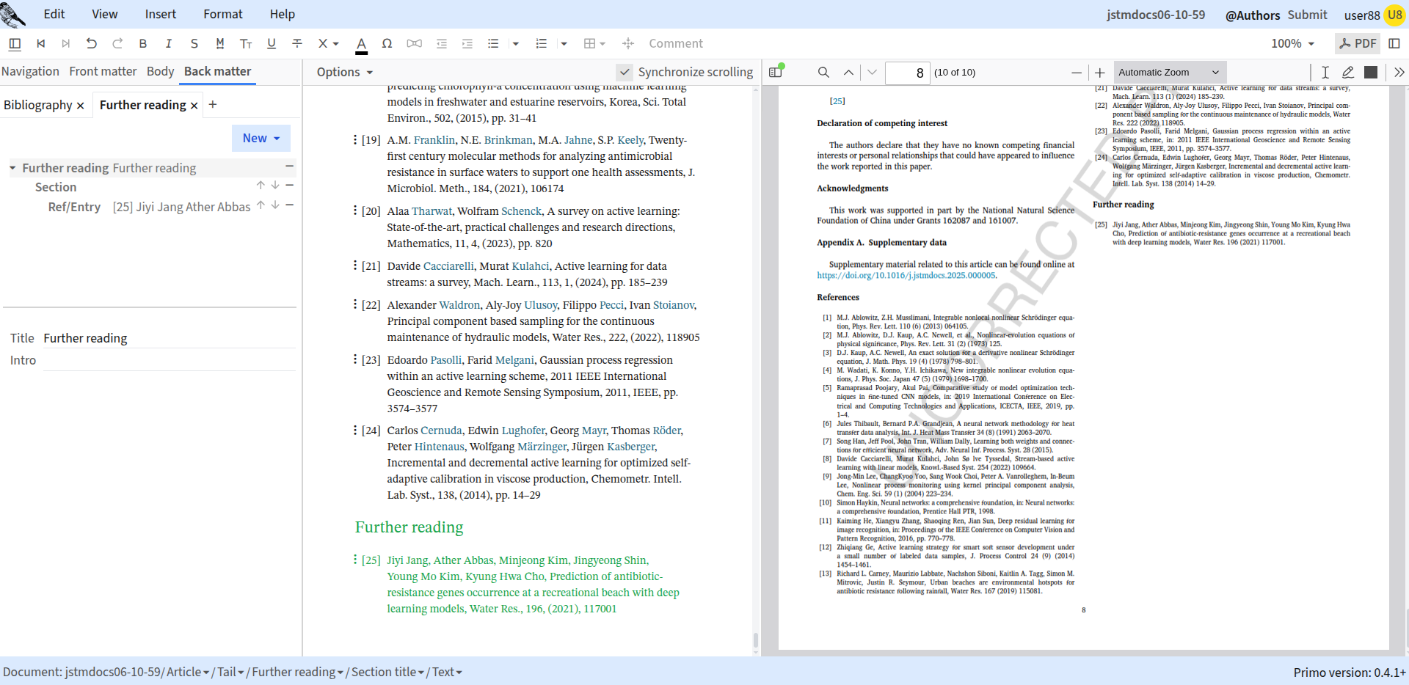Click the Submit button

[x=1307, y=15]
